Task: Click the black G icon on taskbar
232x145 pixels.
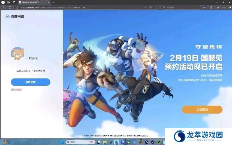Action: [x=147, y=142]
